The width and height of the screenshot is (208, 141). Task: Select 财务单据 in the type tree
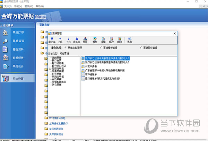coord(57,74)
